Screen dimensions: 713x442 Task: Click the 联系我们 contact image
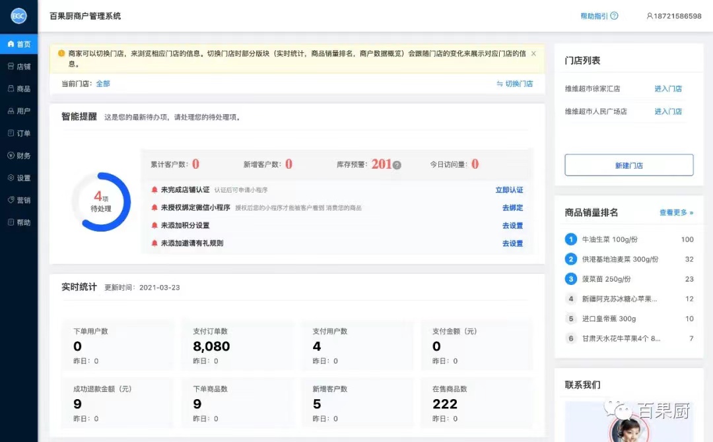click(x=629, y=422)
